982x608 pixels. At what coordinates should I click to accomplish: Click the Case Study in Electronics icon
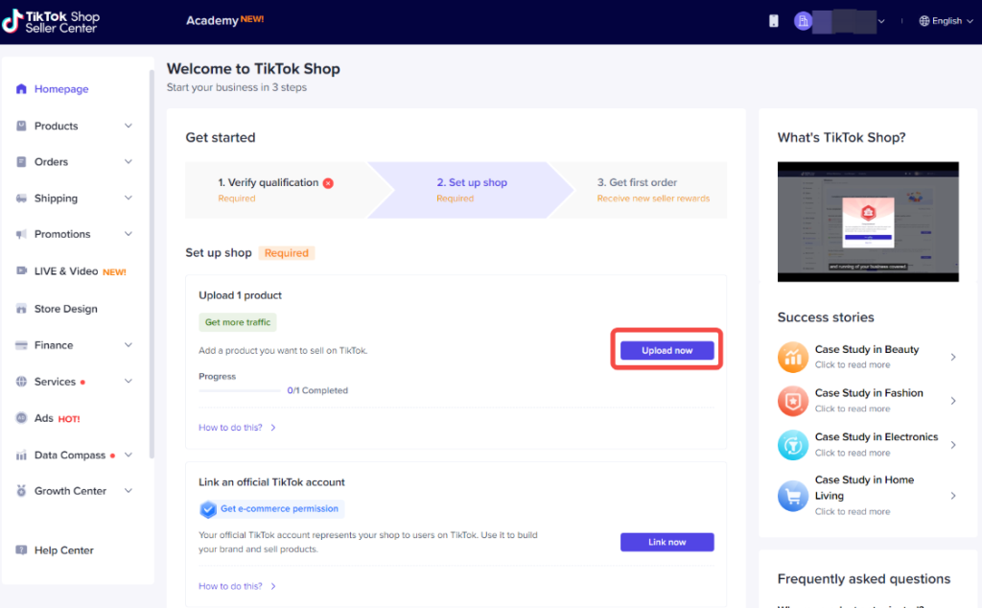pos(793,445)
